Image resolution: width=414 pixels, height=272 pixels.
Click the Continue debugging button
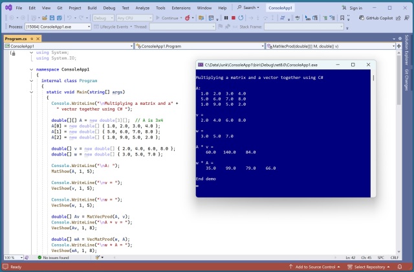pos(167,18)
